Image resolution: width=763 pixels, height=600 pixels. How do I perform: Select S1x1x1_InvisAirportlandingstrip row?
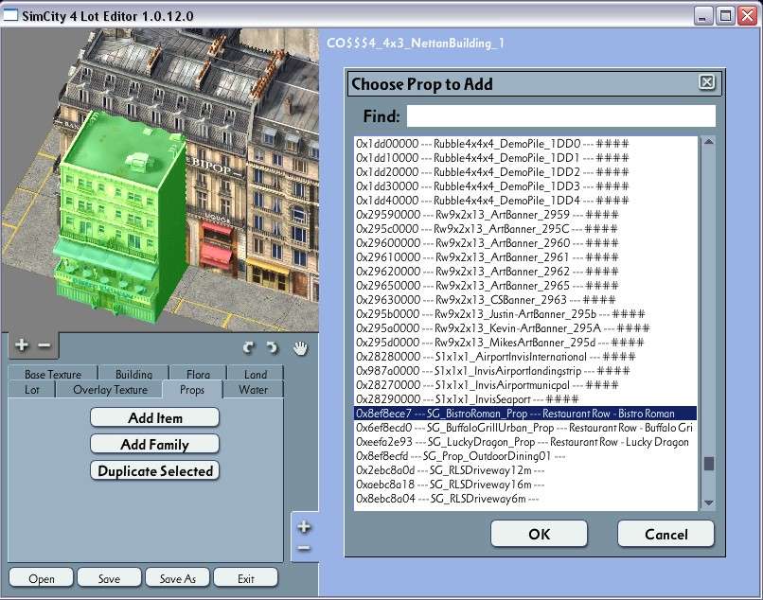pyautogui.click(x=525, y=371)
